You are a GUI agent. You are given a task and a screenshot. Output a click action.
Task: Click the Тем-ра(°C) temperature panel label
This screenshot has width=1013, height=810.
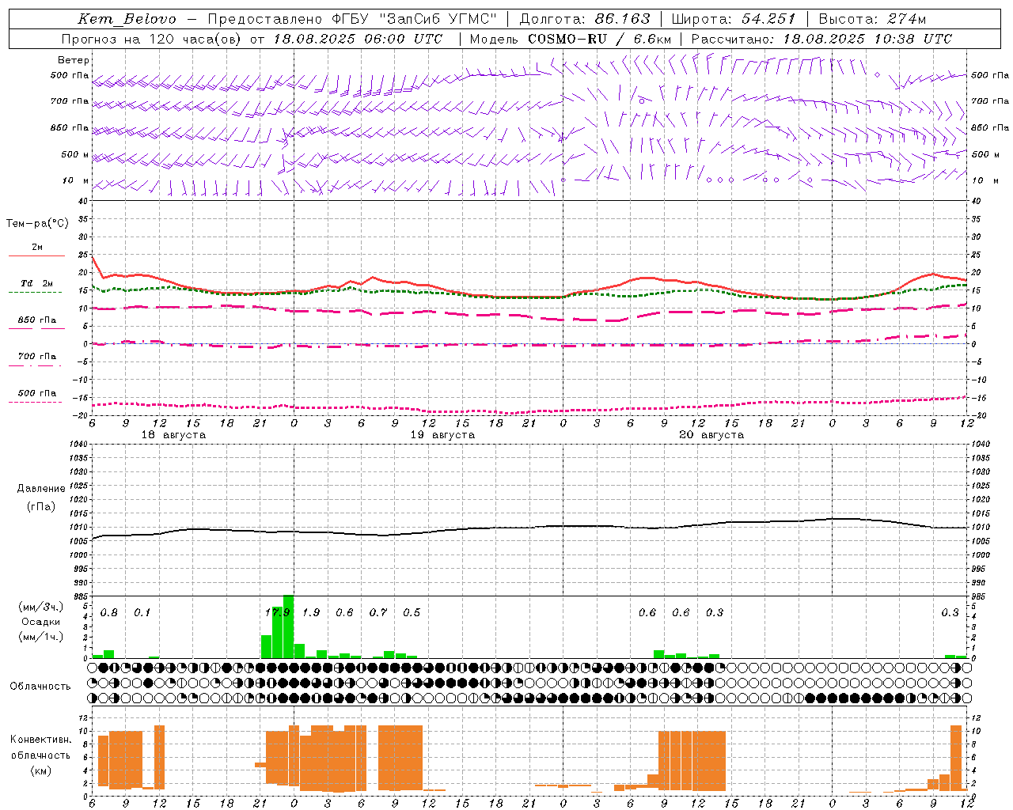pyautogui.click(x=37, y=224)
